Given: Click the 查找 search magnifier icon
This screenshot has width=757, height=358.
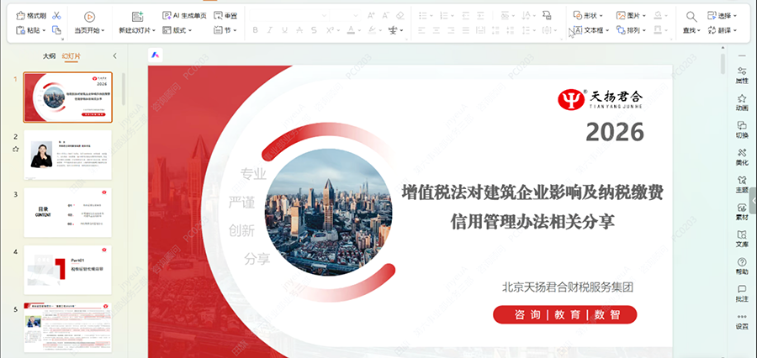Looking at the screenshot, I should pos(691,16).
